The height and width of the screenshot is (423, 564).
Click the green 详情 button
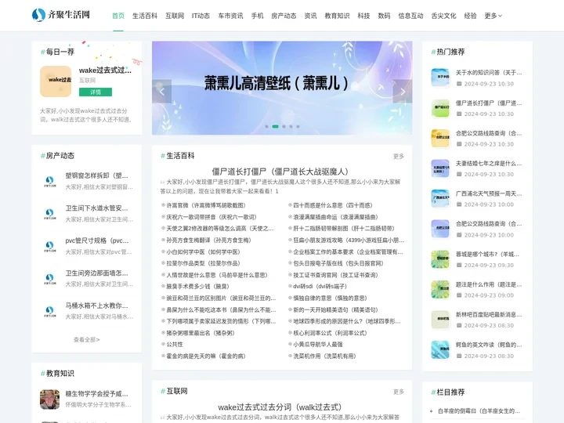point(96,92)
